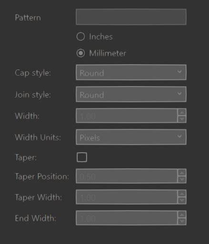
Task: Click the Pattern input field
Action: coord(131,17)
